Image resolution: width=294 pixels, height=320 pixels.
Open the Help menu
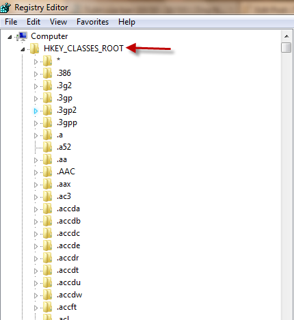pos(126,22)
